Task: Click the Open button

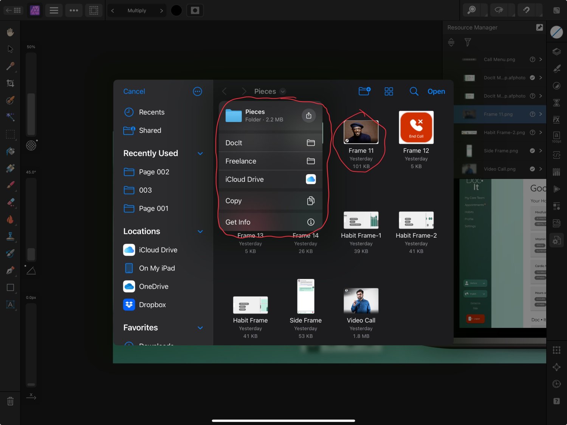Action: coord(436,91)
